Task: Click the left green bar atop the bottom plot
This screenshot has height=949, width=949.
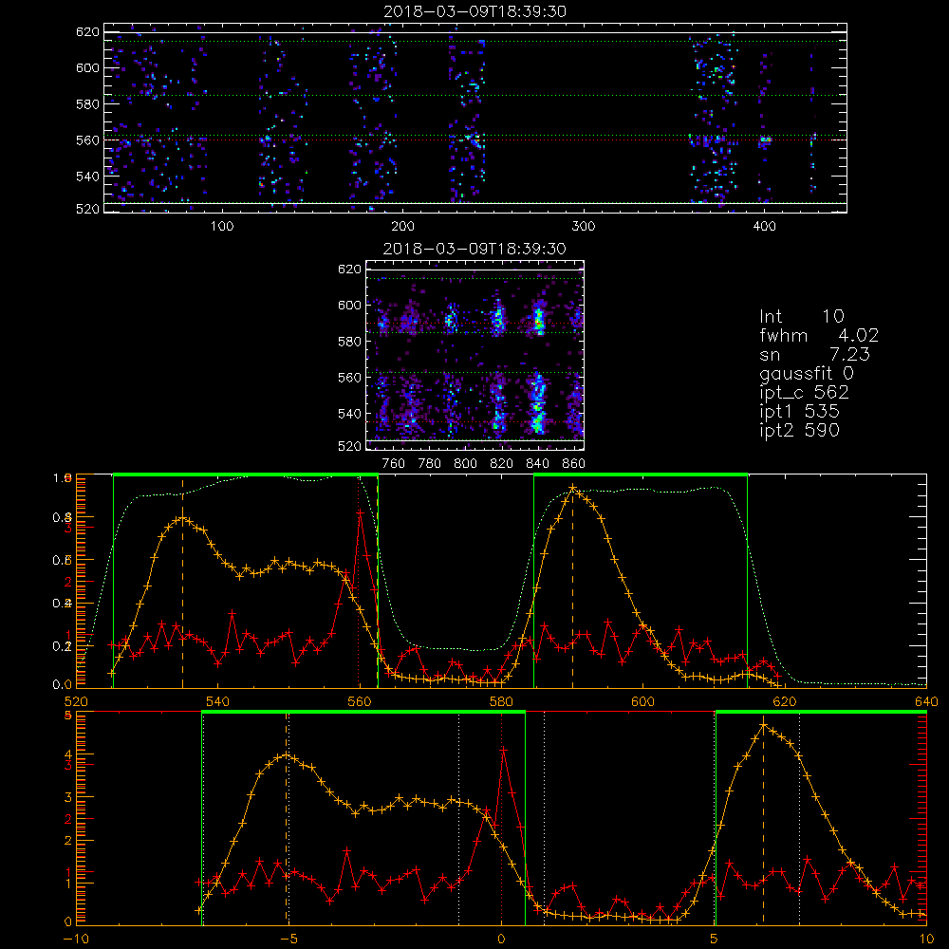Action: pyautogui.click(x=363, y=713)
